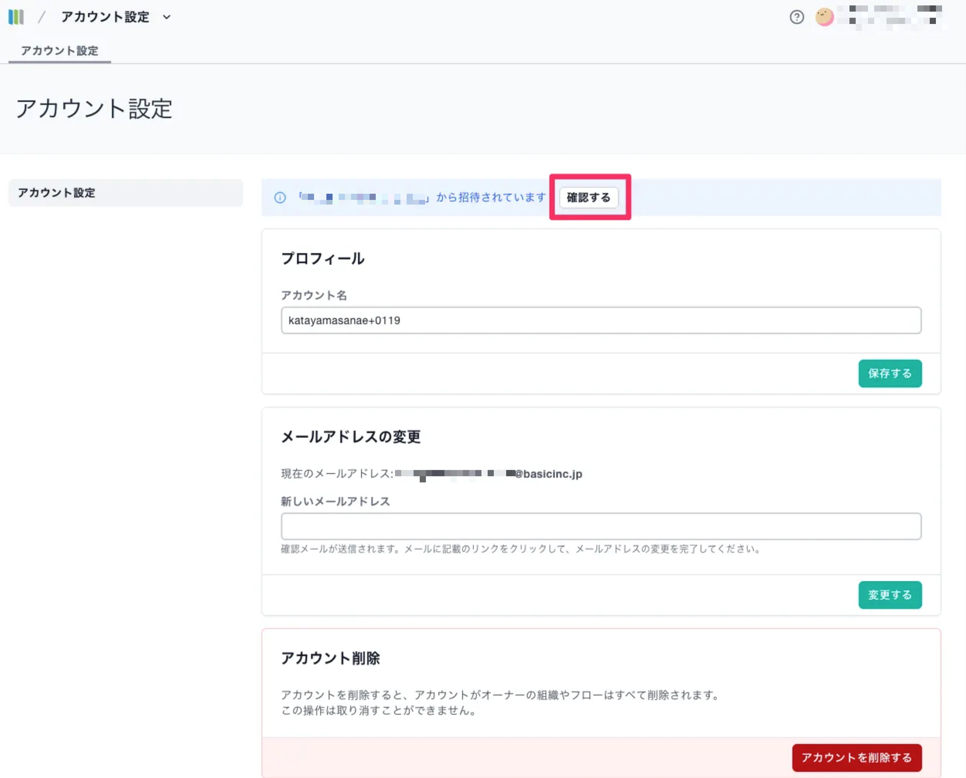This screenshot has width=966, height=778.
Task: Open the アカウント設定 breadcrumb title menu
Action: (105, 17)
